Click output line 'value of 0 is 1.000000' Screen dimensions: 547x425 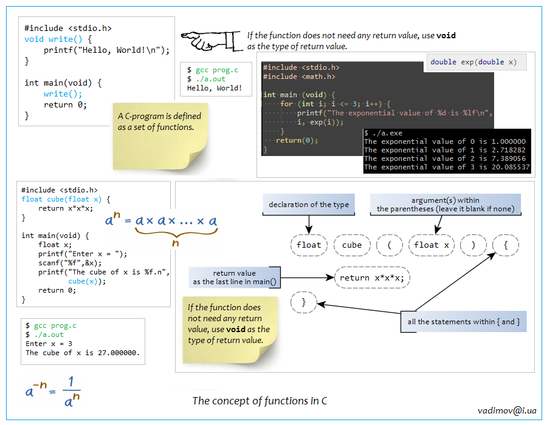point(445,141)
